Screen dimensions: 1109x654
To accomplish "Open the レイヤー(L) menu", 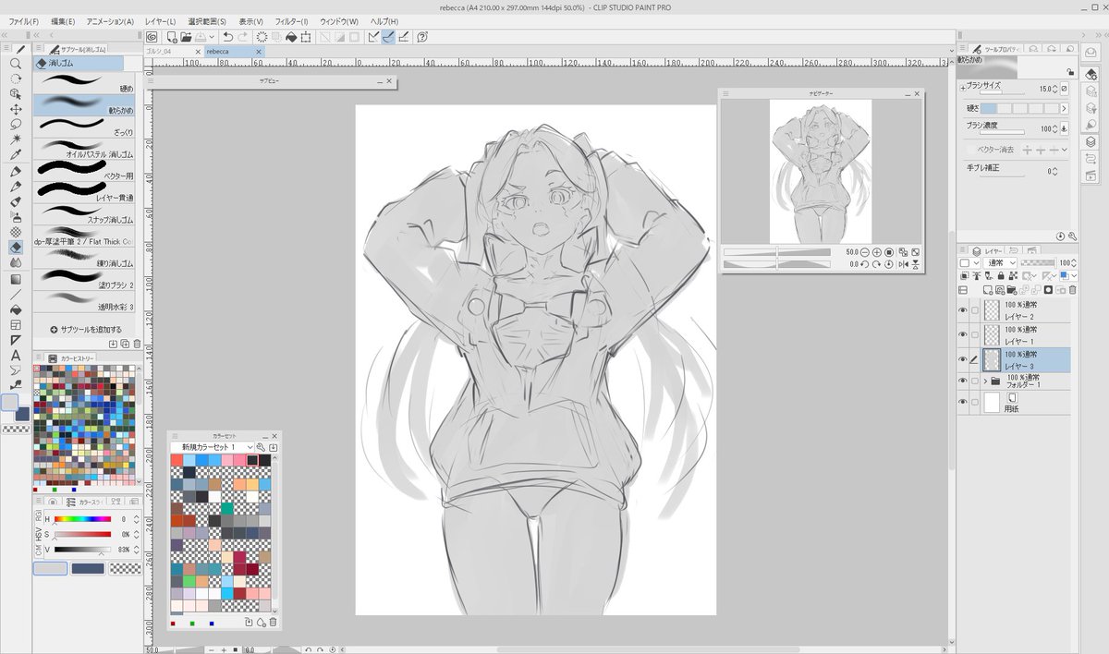I will tap(161, 21).
